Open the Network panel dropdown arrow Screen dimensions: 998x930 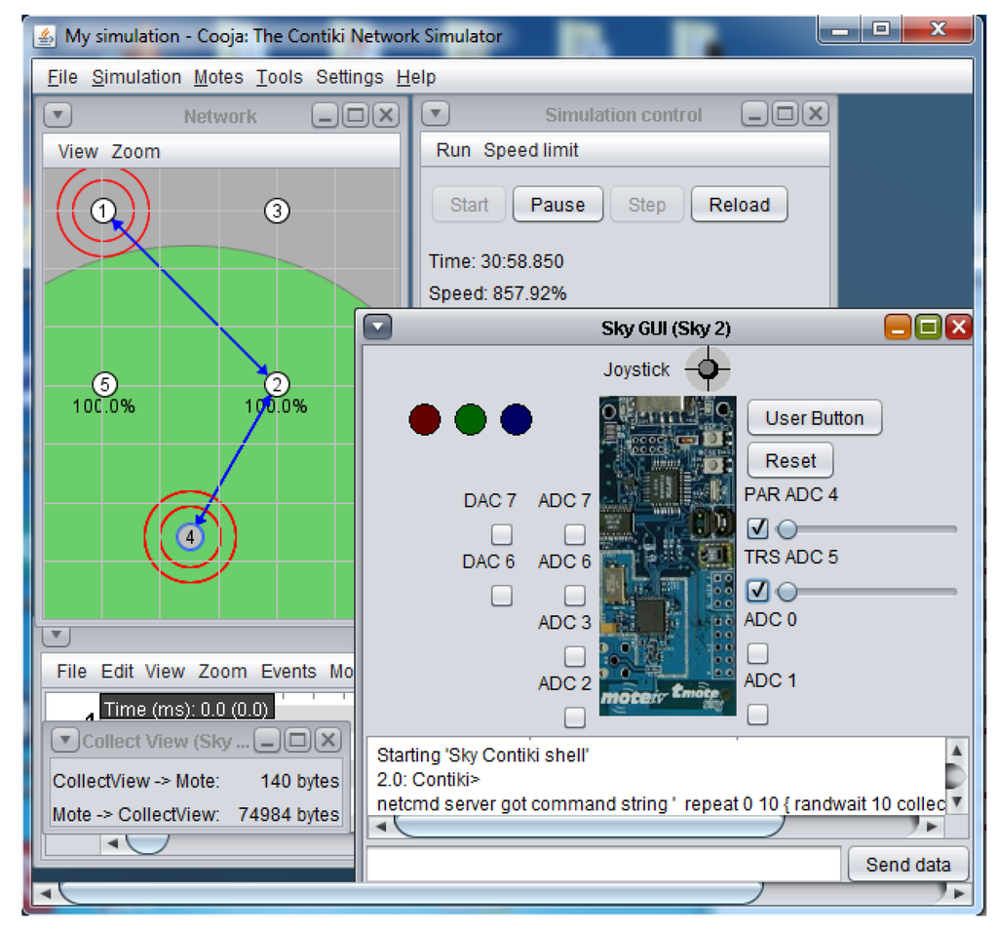click(58, 116)
